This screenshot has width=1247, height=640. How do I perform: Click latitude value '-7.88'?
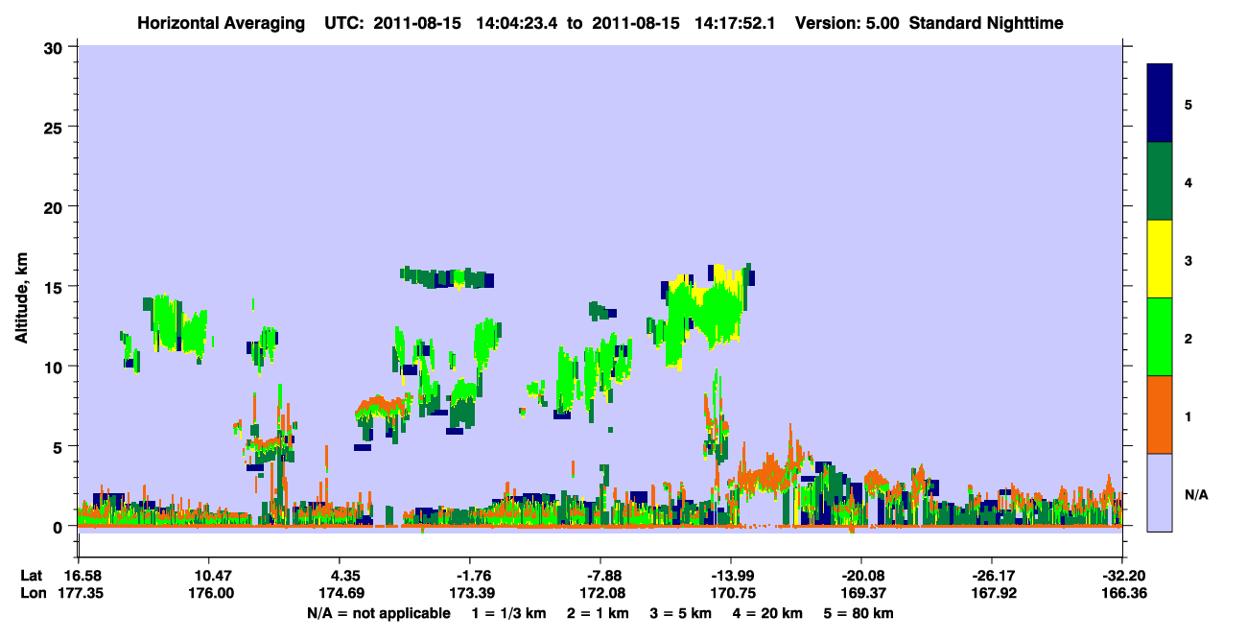pyautogui.click(x=600, y=576)
